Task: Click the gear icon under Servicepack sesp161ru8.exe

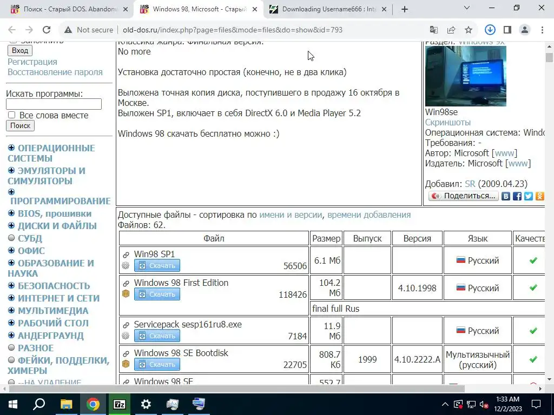Action: click(x=126, y=335)
